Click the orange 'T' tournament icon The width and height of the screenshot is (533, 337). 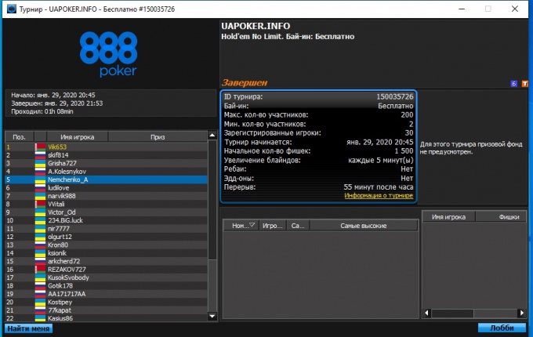525,83
